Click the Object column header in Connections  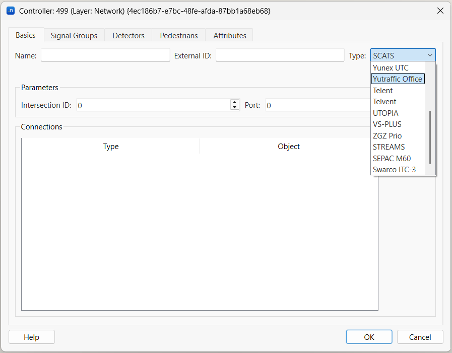tap(289, 147)
